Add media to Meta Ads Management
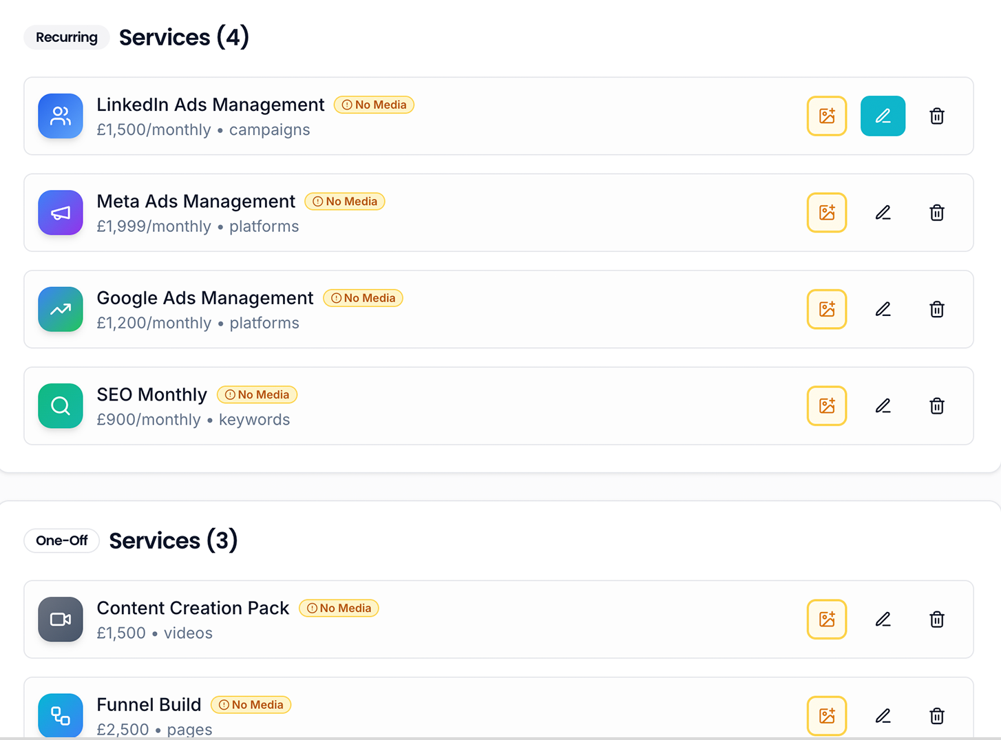This screenshot has width=1001, height=740. click(x=827, y=213)
